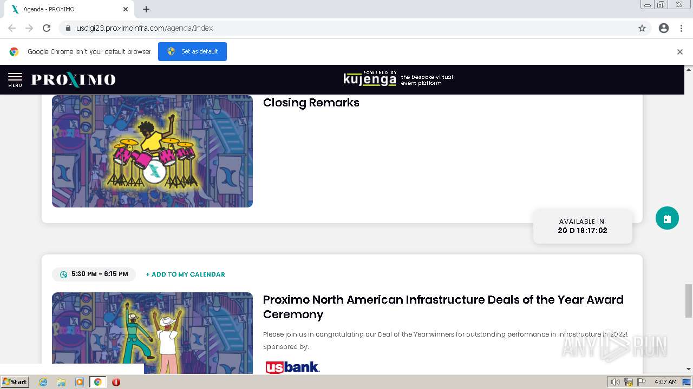The height and width of the screenshot is (389, 693).
Task: Click the scrollbar down arrow
Action: coord(689,369)
